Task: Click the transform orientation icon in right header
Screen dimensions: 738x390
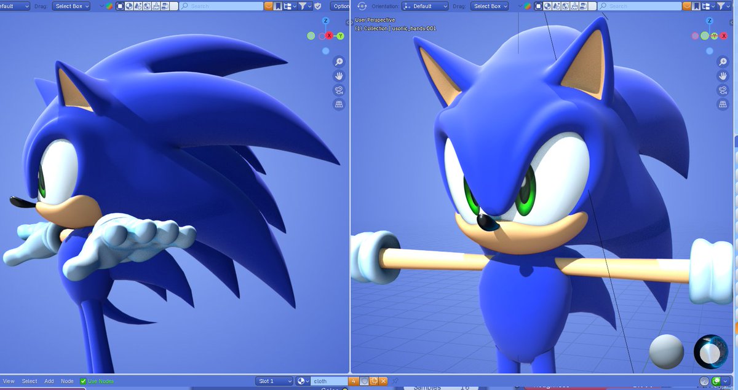Action: tap(362, 6)
